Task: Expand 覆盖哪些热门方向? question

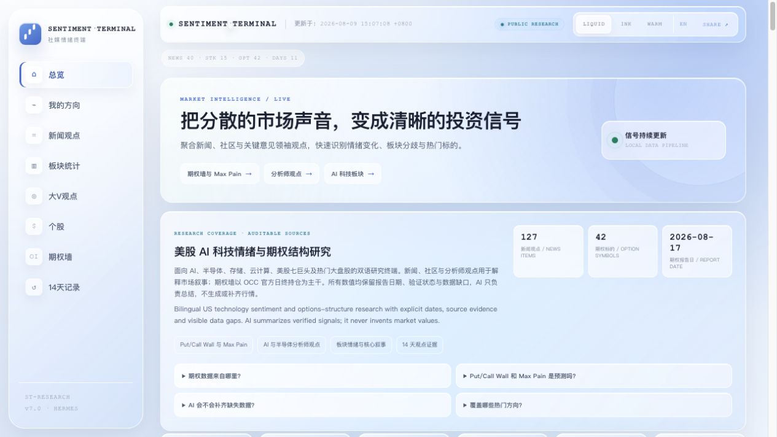Action: click(x=593, y=405)
